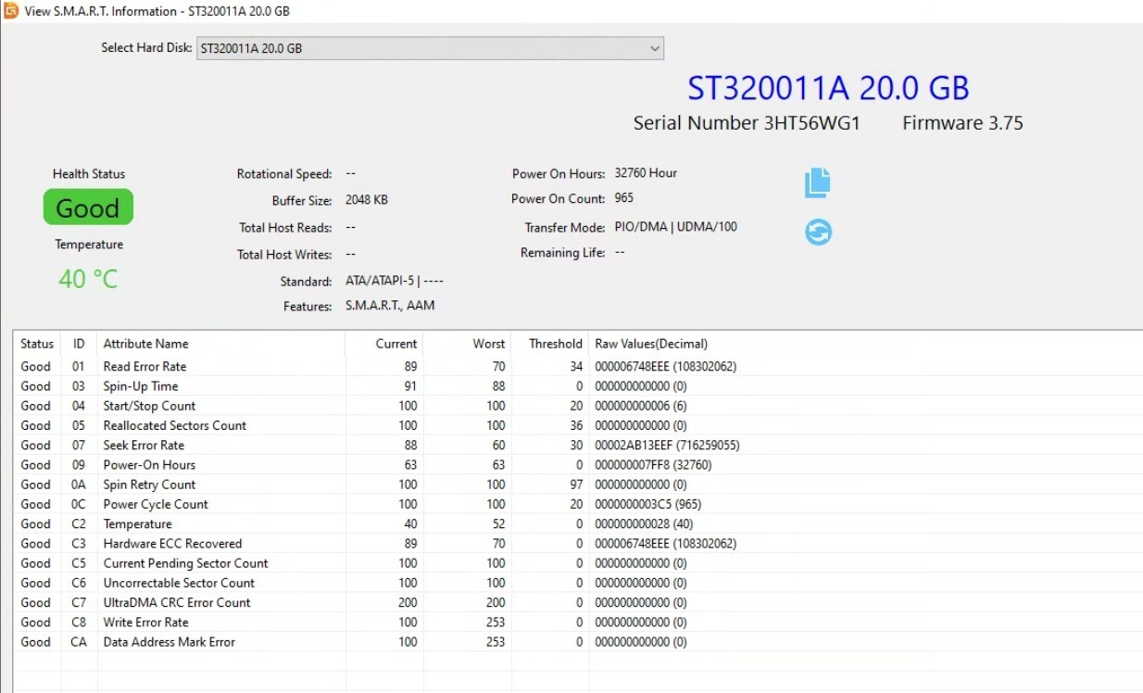
Task: Click the 32760 Hour power on value
Action: 646,173
